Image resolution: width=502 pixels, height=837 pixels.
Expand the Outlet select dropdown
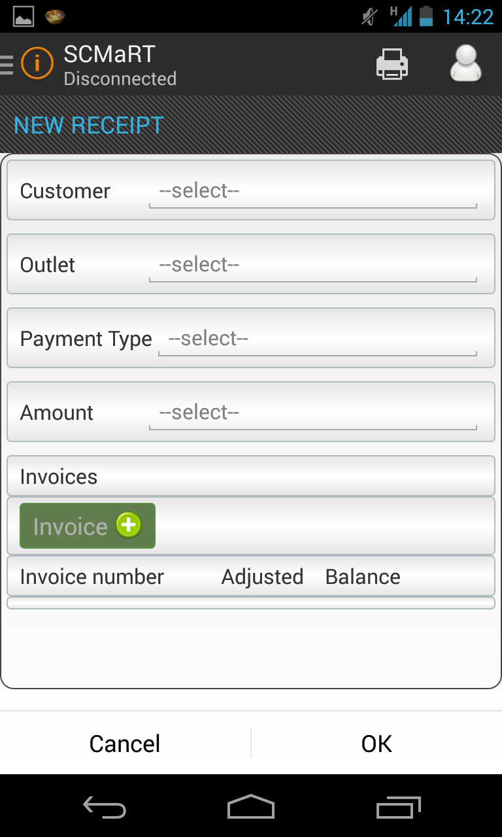click(x=312, y=265)
